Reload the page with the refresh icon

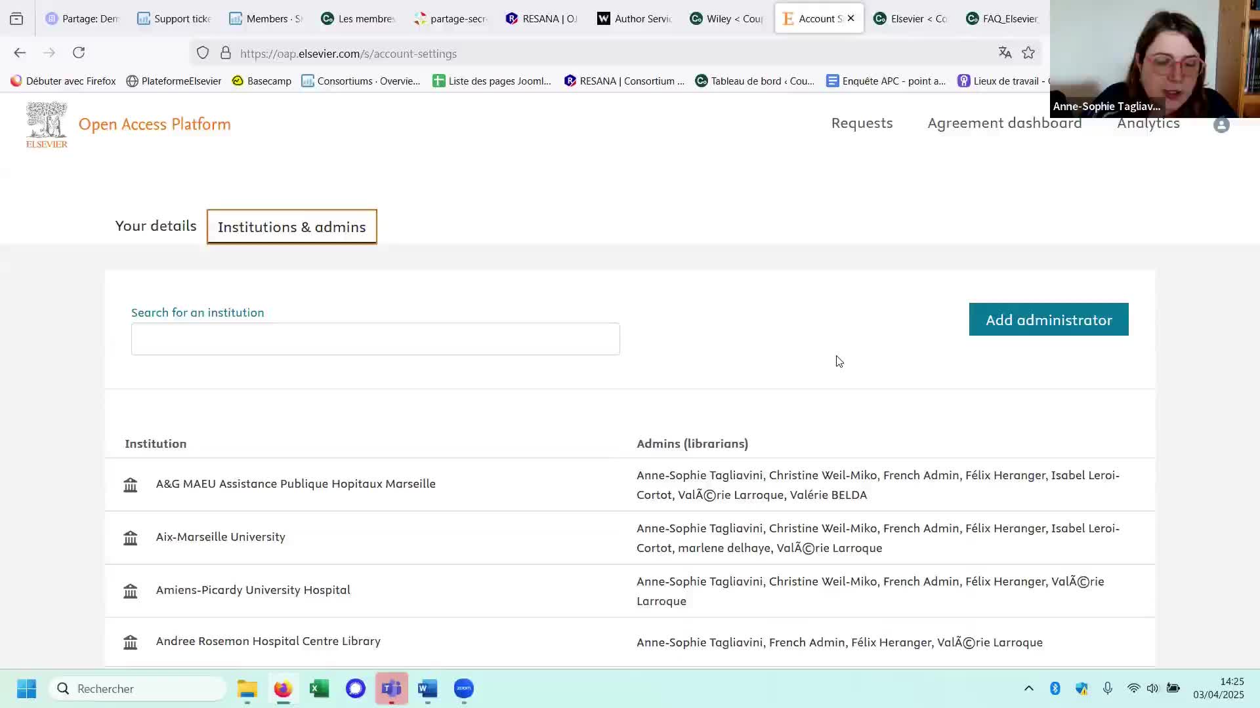(79, 53)
